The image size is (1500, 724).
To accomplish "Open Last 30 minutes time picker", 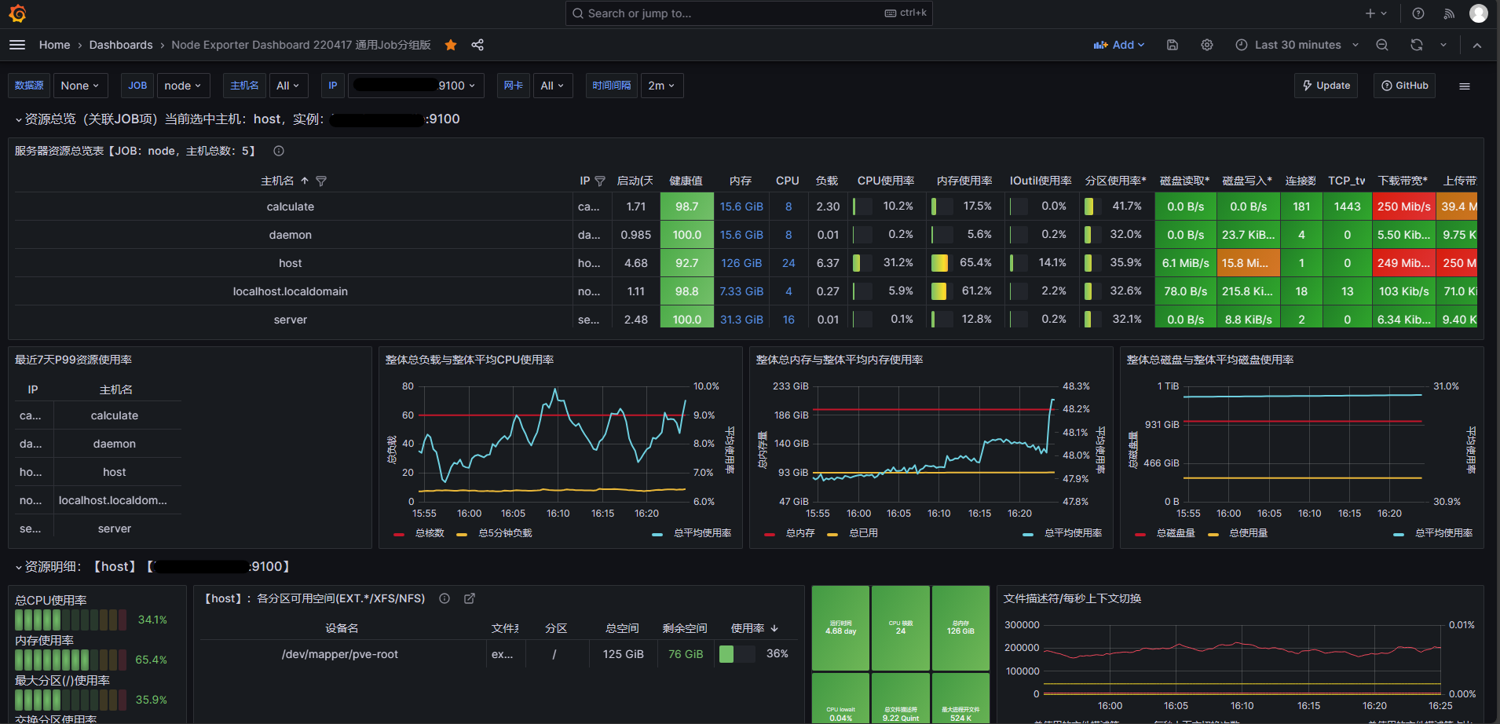I will 1297,45.
